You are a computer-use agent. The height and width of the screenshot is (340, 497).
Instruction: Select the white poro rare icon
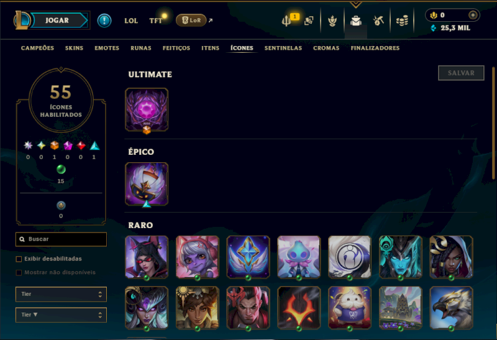click(349, 308)
